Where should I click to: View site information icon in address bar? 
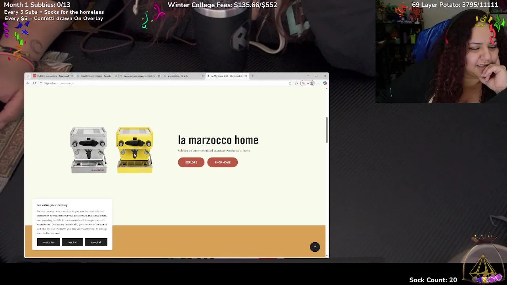point(41,83)
